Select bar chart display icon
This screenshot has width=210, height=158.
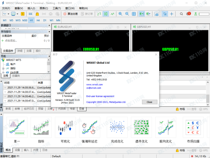tap(99, 14)
